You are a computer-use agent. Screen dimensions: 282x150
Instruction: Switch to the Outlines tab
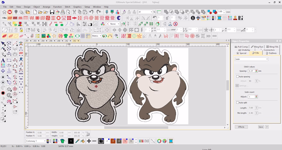pyautogui.click(x=271, y=53)
